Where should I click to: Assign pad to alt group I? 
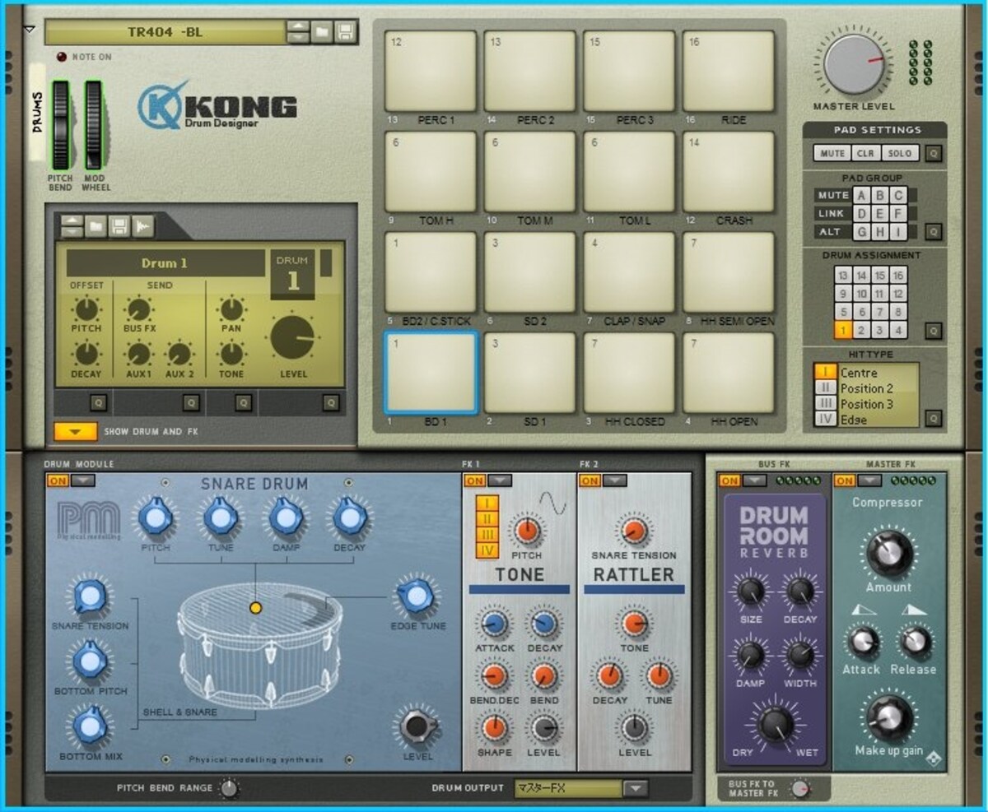(x=899, y=232)
